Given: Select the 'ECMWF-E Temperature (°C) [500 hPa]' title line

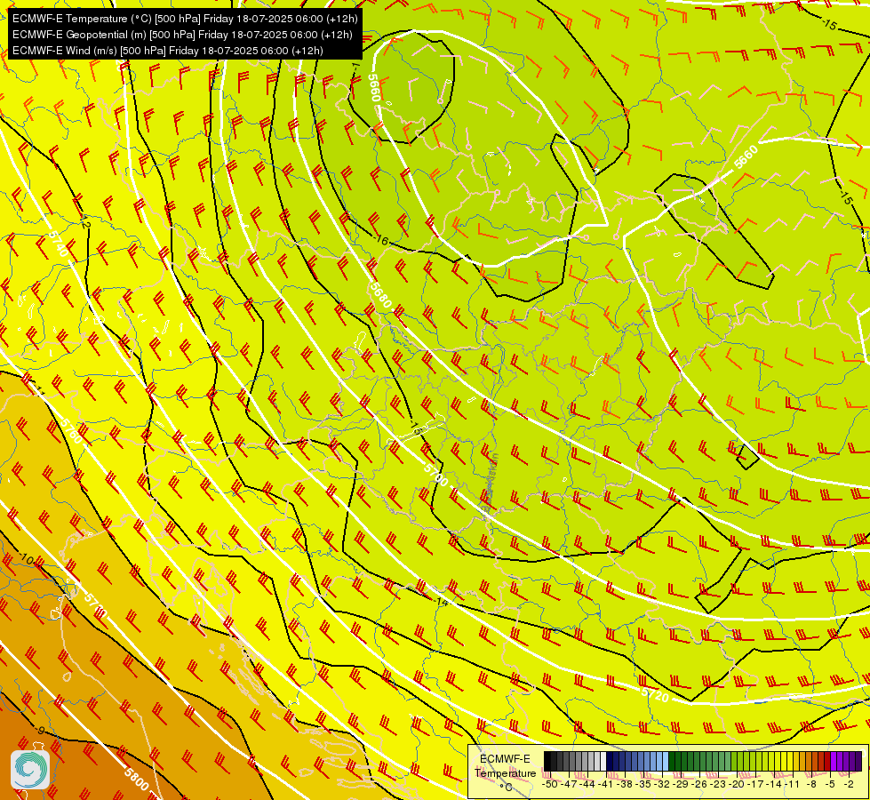Looking at the screenshot, I should (x=185, y=19).
